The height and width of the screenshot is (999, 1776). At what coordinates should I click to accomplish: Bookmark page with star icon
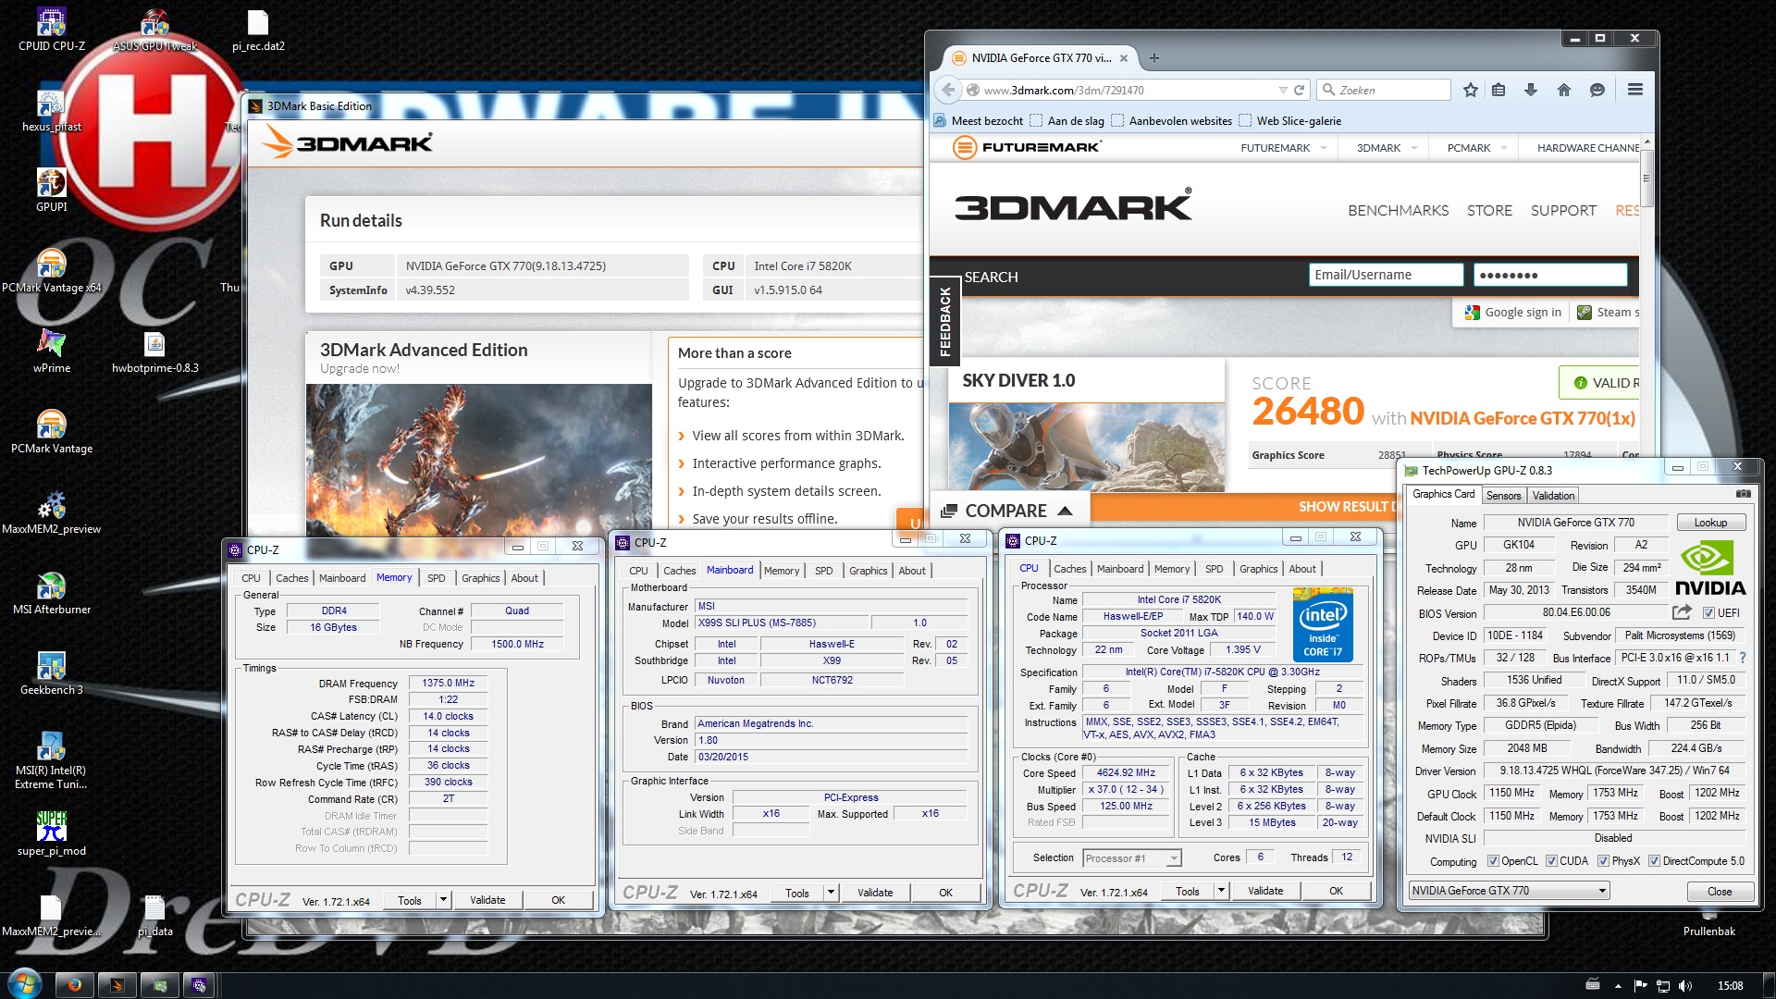point(1471,90)
